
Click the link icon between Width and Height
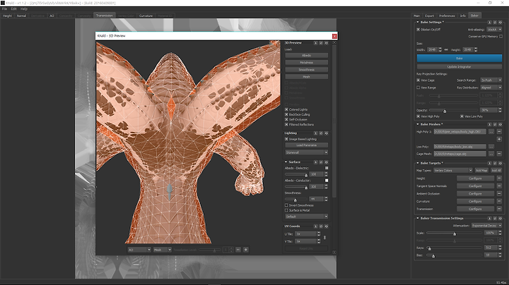(446, 49)
